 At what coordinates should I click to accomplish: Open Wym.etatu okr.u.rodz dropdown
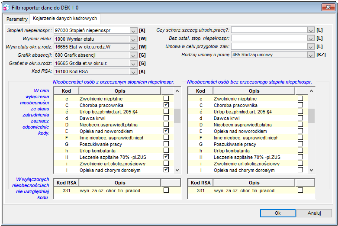[133, 47]
